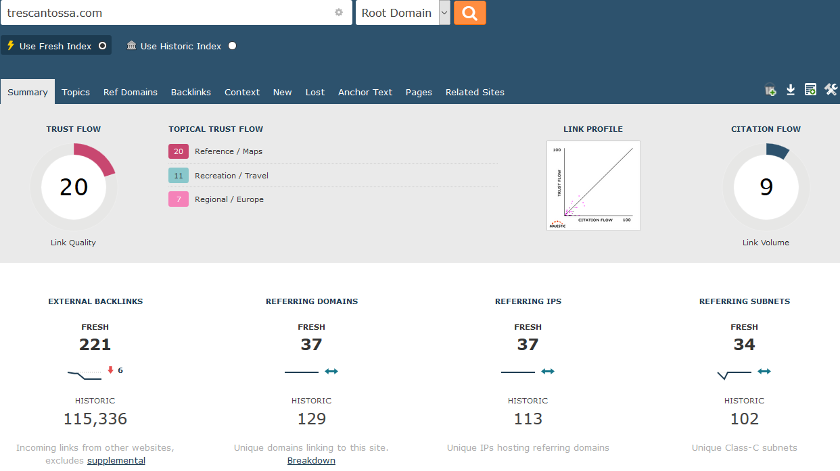Viewport: 840px width, 471px height.
Task: Click the orange search button
Action: [x=469, y=13]
